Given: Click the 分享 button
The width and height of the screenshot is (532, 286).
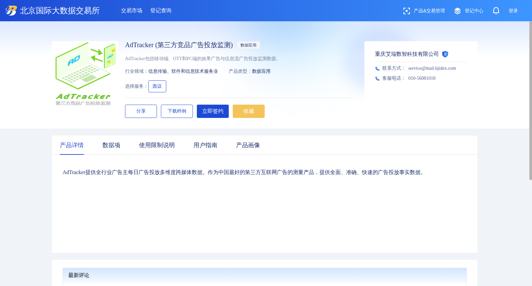Looking at the screenshot, I should coord(141,111).
